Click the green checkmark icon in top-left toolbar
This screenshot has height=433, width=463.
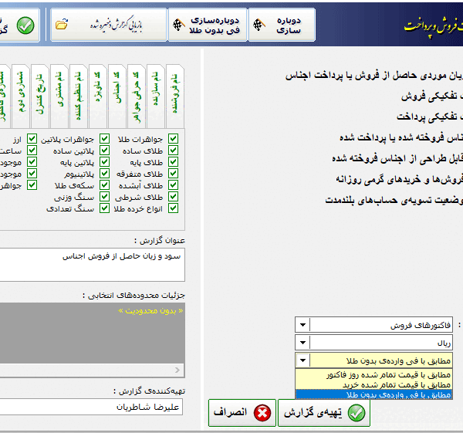click(25, 25)
